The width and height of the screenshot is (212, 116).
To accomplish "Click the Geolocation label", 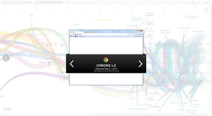I will click(146, 105).
